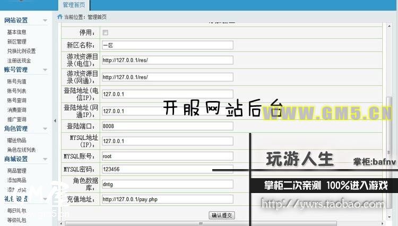The image size is (398, 226).
Task: Open 注册送现金 in the sidebar
Action: pyautogui.click(x=19, y=61)
